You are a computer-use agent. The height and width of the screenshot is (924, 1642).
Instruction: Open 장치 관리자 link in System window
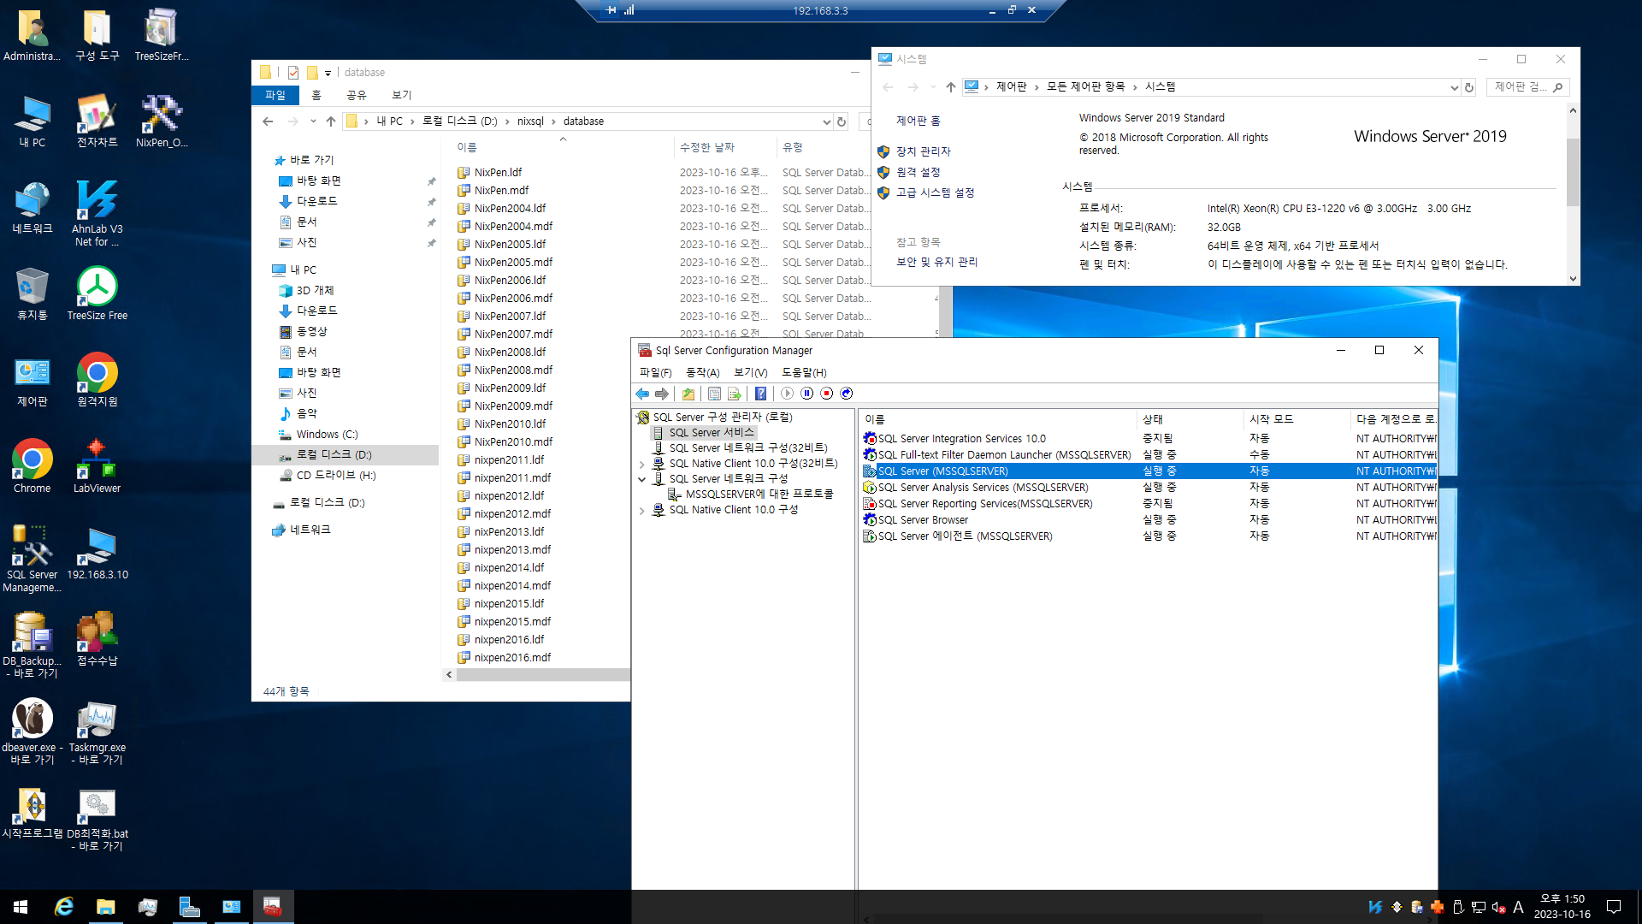(x=924, y=151)
